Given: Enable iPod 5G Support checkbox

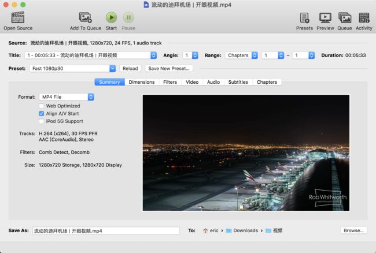Looking at the screenshot, I should click(42, 121).
